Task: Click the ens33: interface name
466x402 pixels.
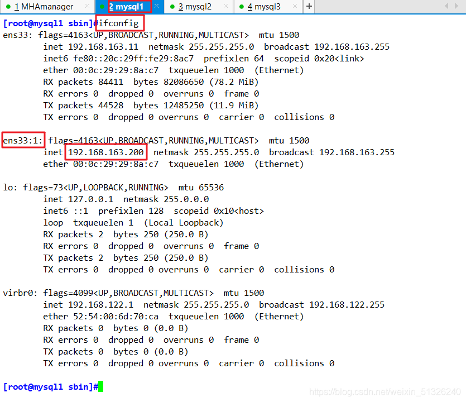Action: pyautogui.click(x=17, y=35)
